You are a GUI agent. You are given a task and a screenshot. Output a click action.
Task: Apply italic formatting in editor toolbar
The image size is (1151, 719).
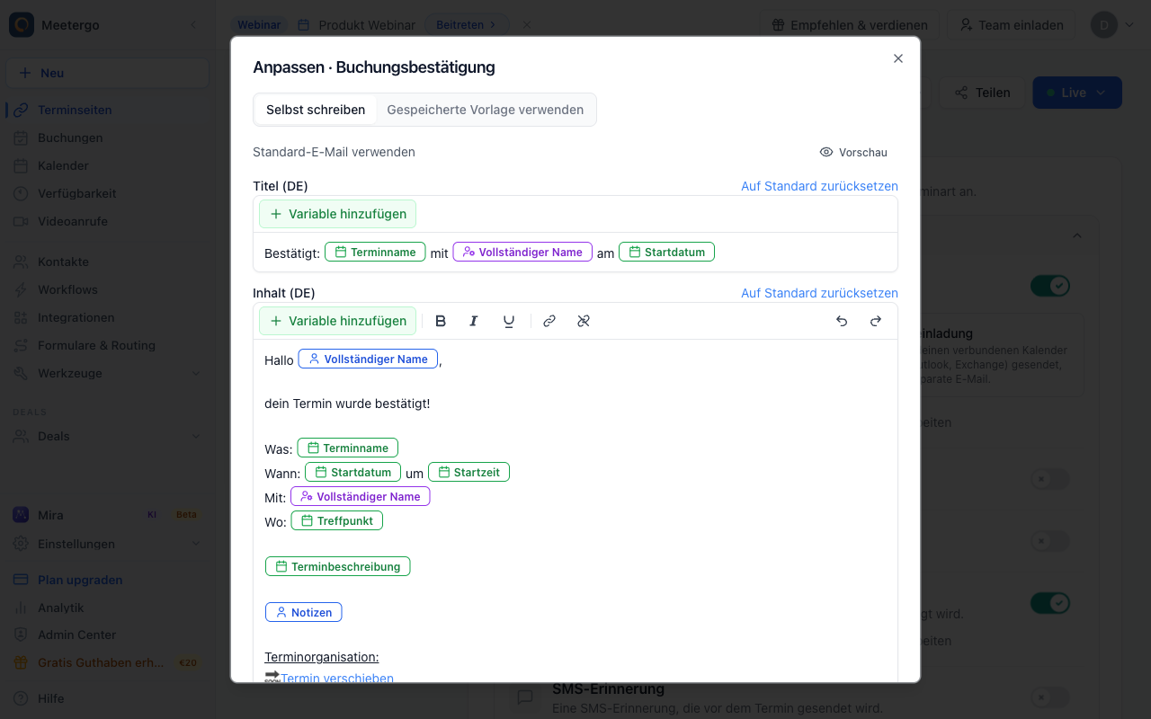[474, 321]
